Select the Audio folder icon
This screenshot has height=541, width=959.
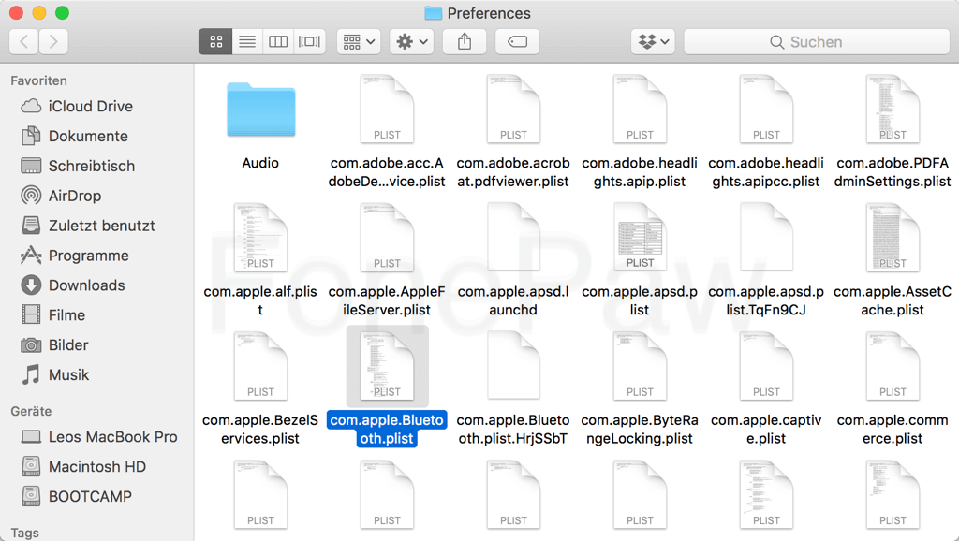pos(260,110)
